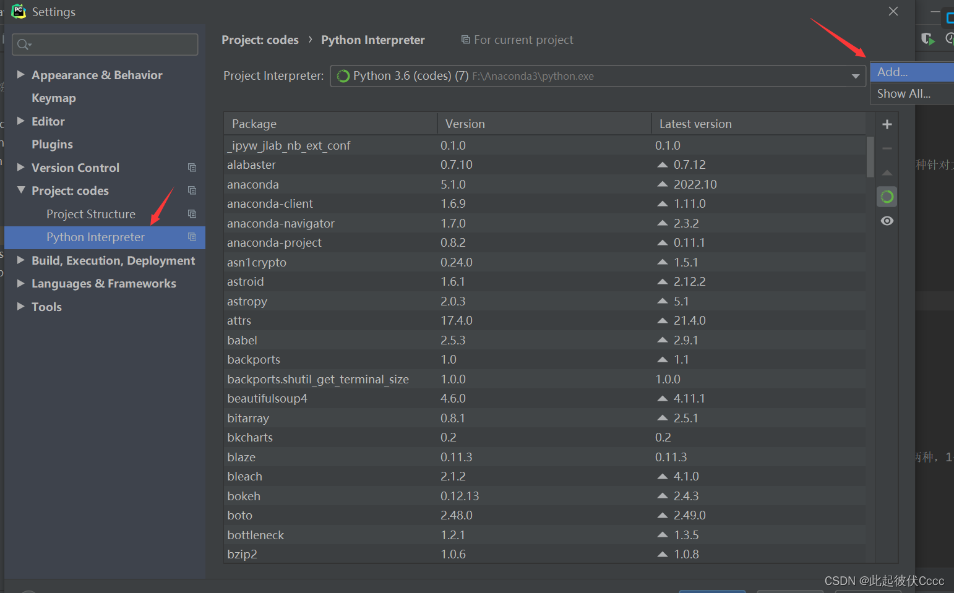The width and height of the screenshot is (954, 593).
Task: Select the bleach package row
Action: 544,476
